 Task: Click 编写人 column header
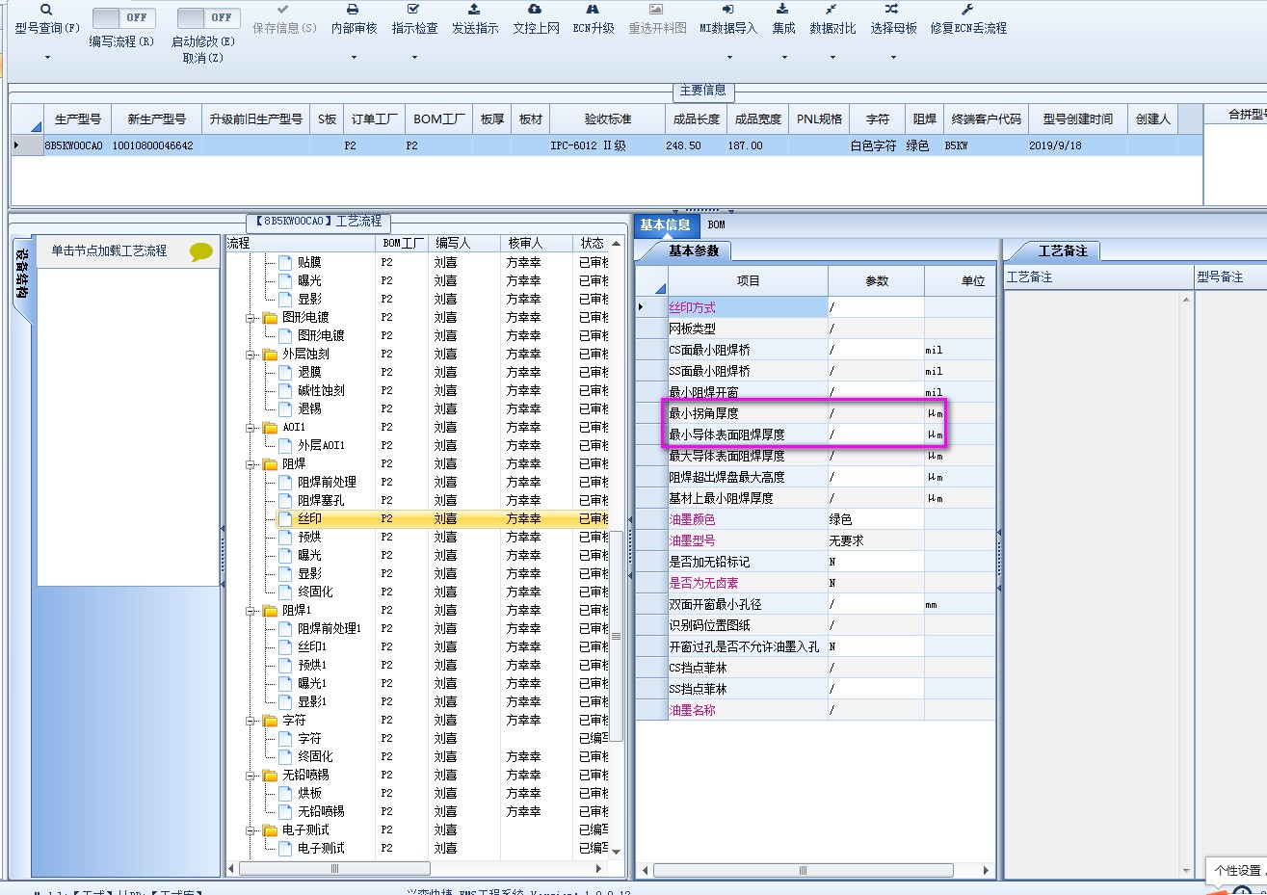pyautogui.click(x=463, y=243)
